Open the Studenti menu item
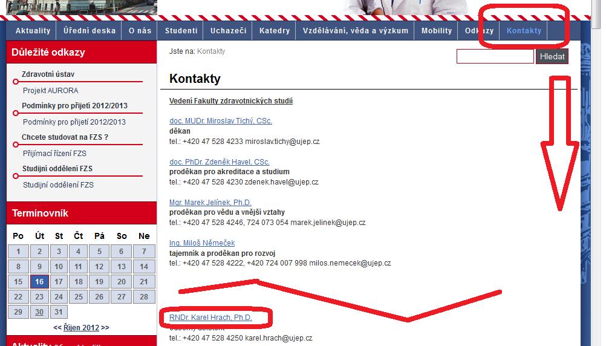The image size is (606, 346). (x=181, y=31)
